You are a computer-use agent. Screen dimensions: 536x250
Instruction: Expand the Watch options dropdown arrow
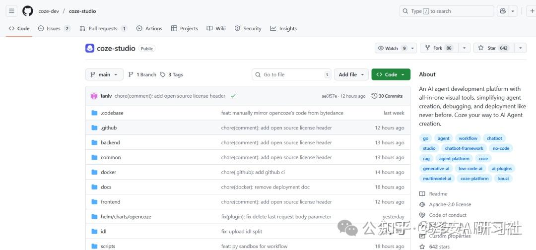click(412, 48)
